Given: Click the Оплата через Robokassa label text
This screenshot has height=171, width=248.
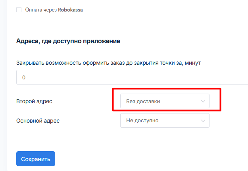Looking at the screenshot, I should [x=54, y=10].
